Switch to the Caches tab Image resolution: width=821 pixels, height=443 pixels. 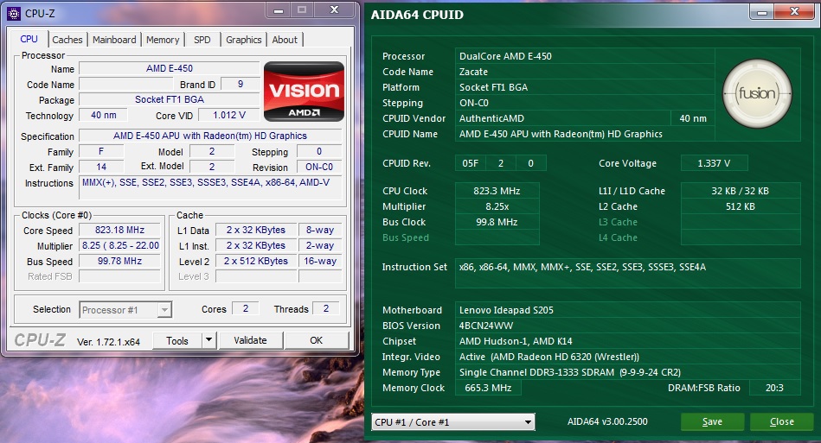point(67,40)
